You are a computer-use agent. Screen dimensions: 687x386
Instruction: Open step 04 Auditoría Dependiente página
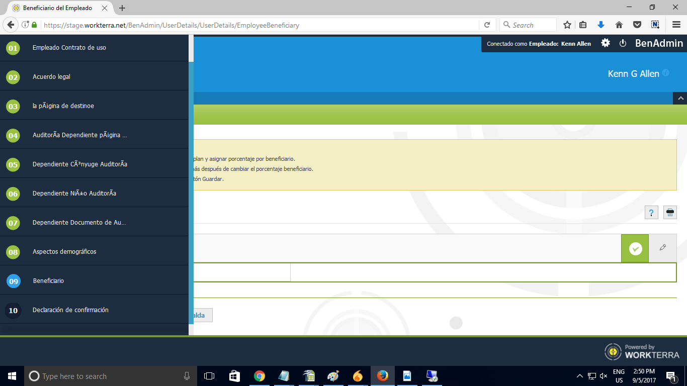click(94, 135)
